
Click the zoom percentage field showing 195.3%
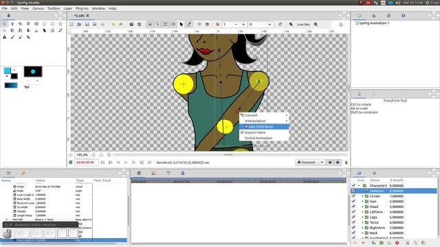(82, 155)
